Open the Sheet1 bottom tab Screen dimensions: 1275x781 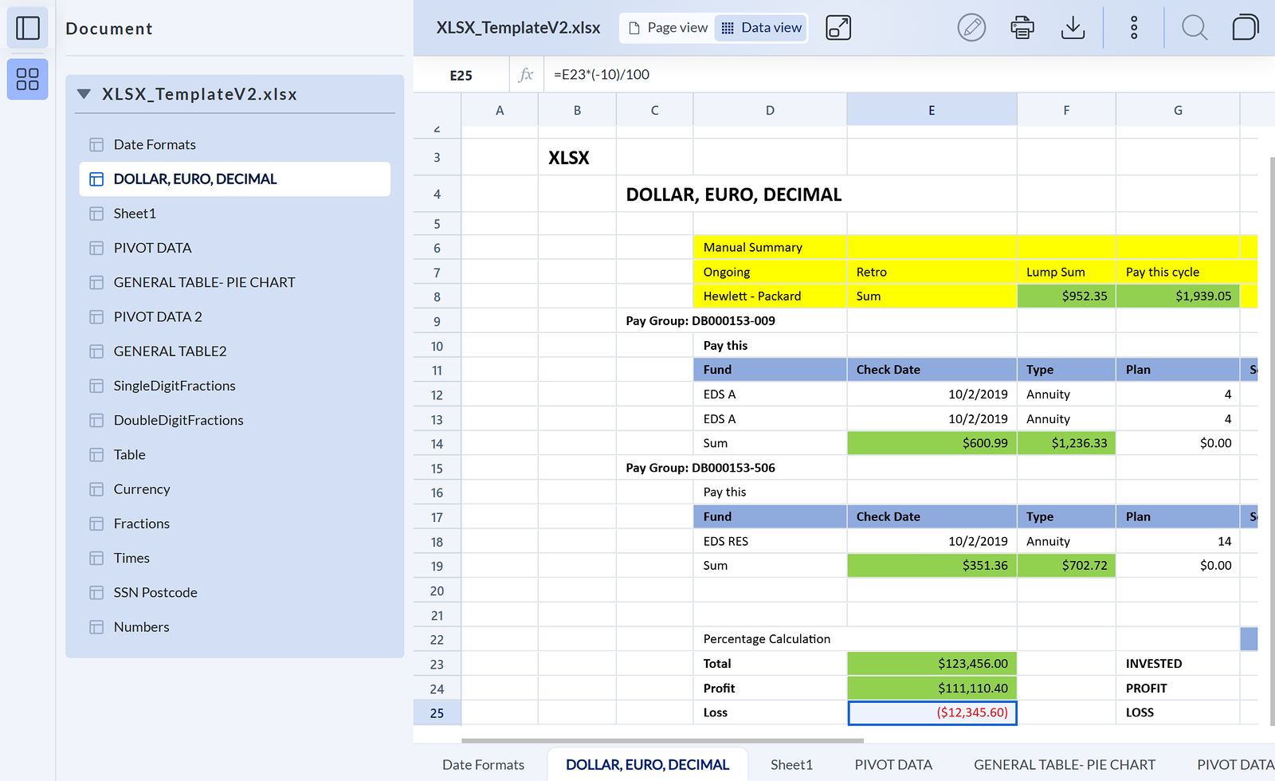(x=791, y=765)
